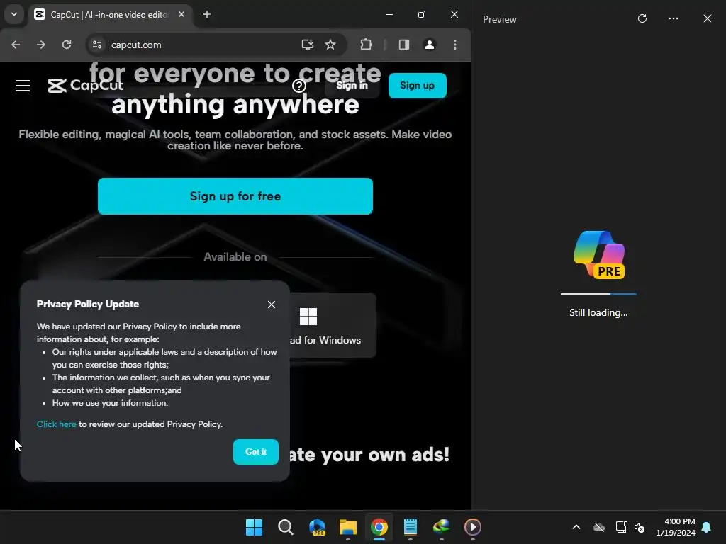Viewport: 726px width, 544px height.
Task: Bookmark this tab with star icon
Action: click(x=330, y=45)
